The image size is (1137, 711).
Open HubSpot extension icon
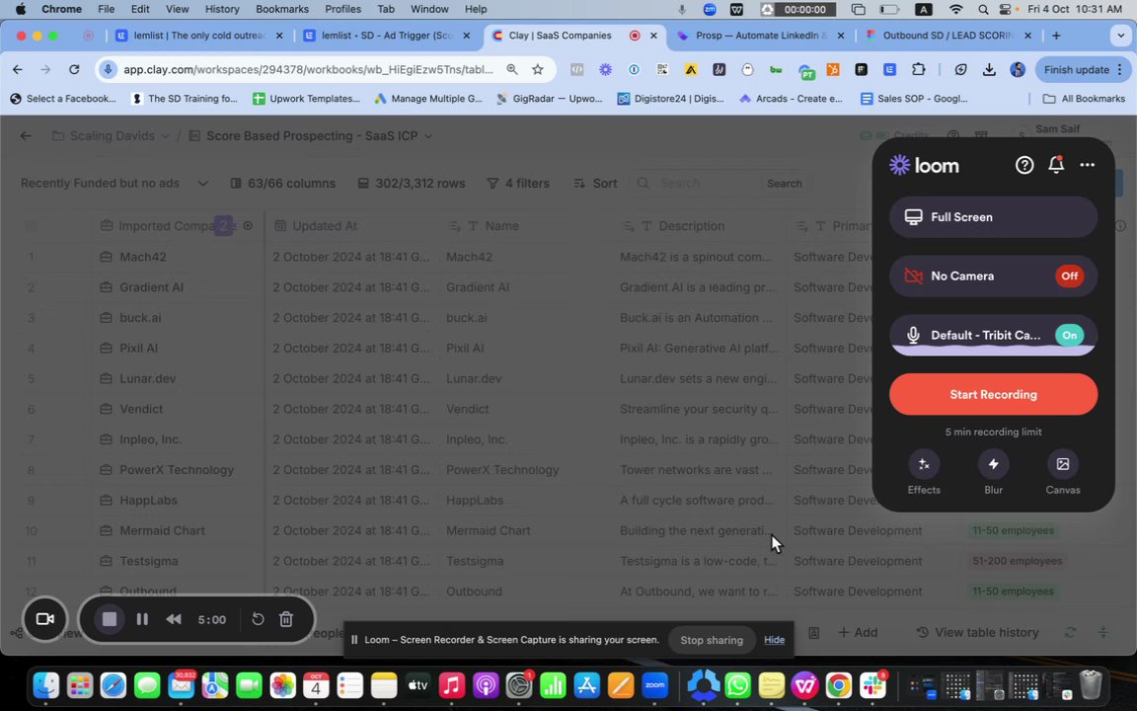pyautogui.click(x=832, y=70)
